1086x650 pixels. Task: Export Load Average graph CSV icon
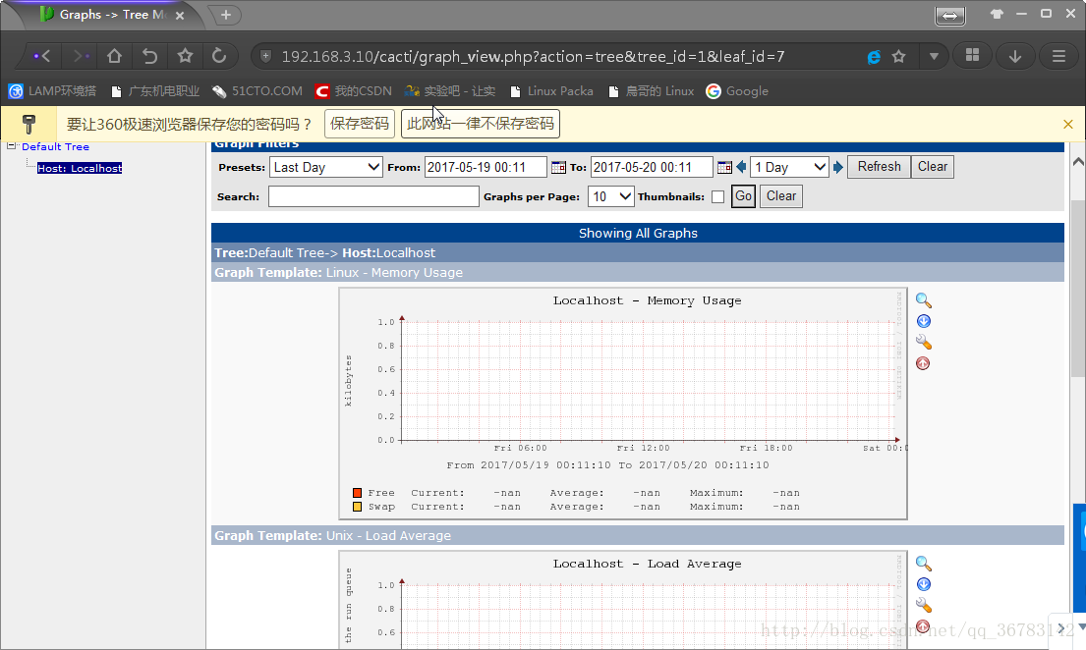coord(923,584)
